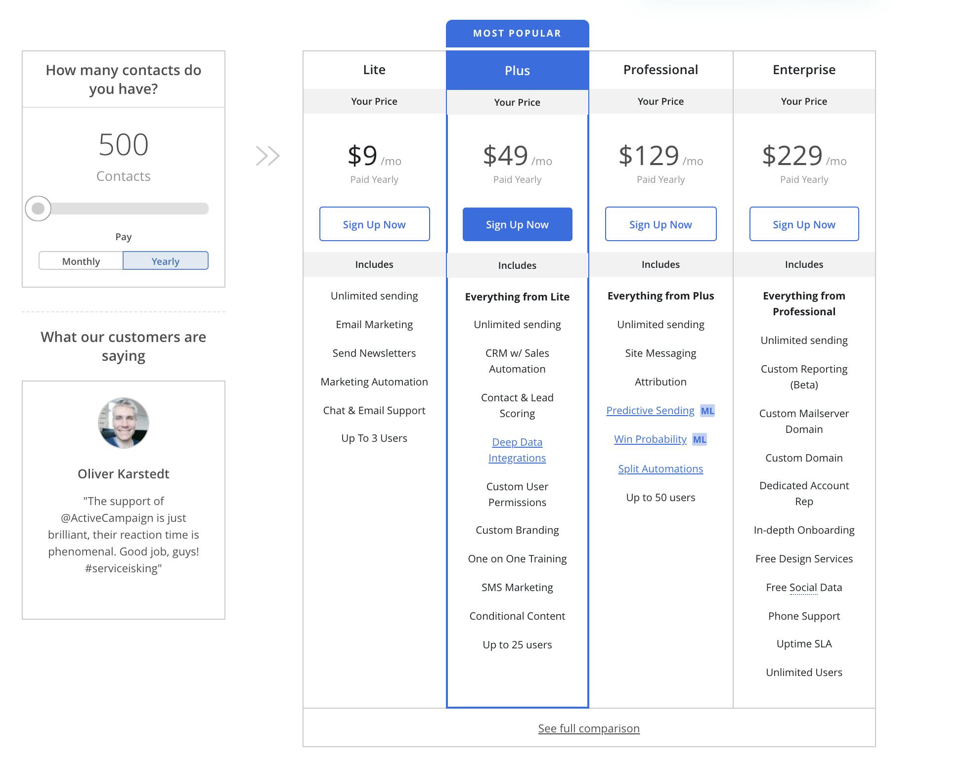Select the Professional plan header
Viewport: 967px width, 764px height.
click(x=660, y=70)
